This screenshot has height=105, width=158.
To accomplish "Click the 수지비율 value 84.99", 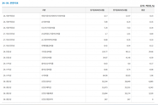I will [105, 76].
